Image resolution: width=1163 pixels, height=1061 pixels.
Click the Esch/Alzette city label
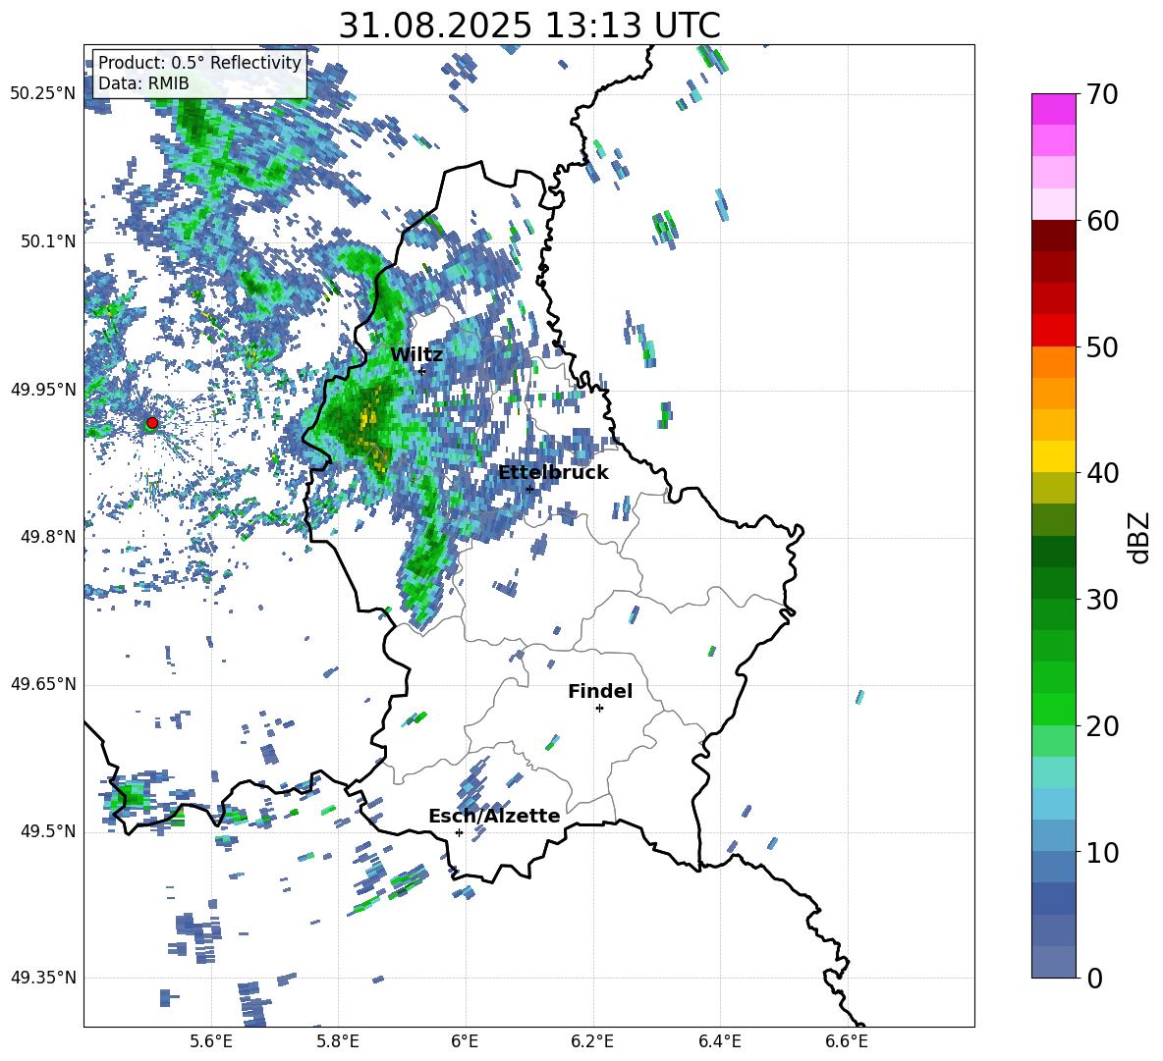[494, 816]
